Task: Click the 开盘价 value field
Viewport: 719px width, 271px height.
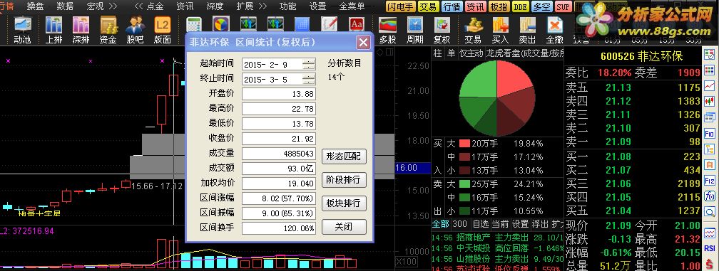Action: [279, 94]
